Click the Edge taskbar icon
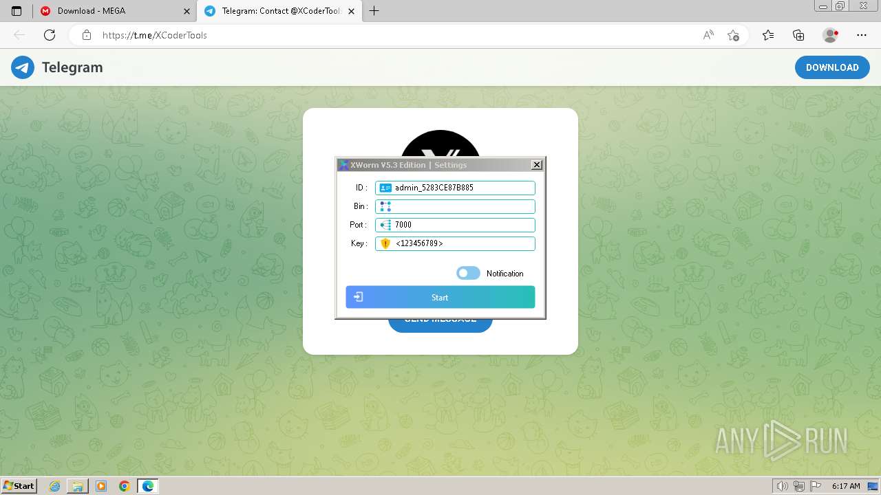Screen dimensions: 881x495 click(x=147, y=486)
